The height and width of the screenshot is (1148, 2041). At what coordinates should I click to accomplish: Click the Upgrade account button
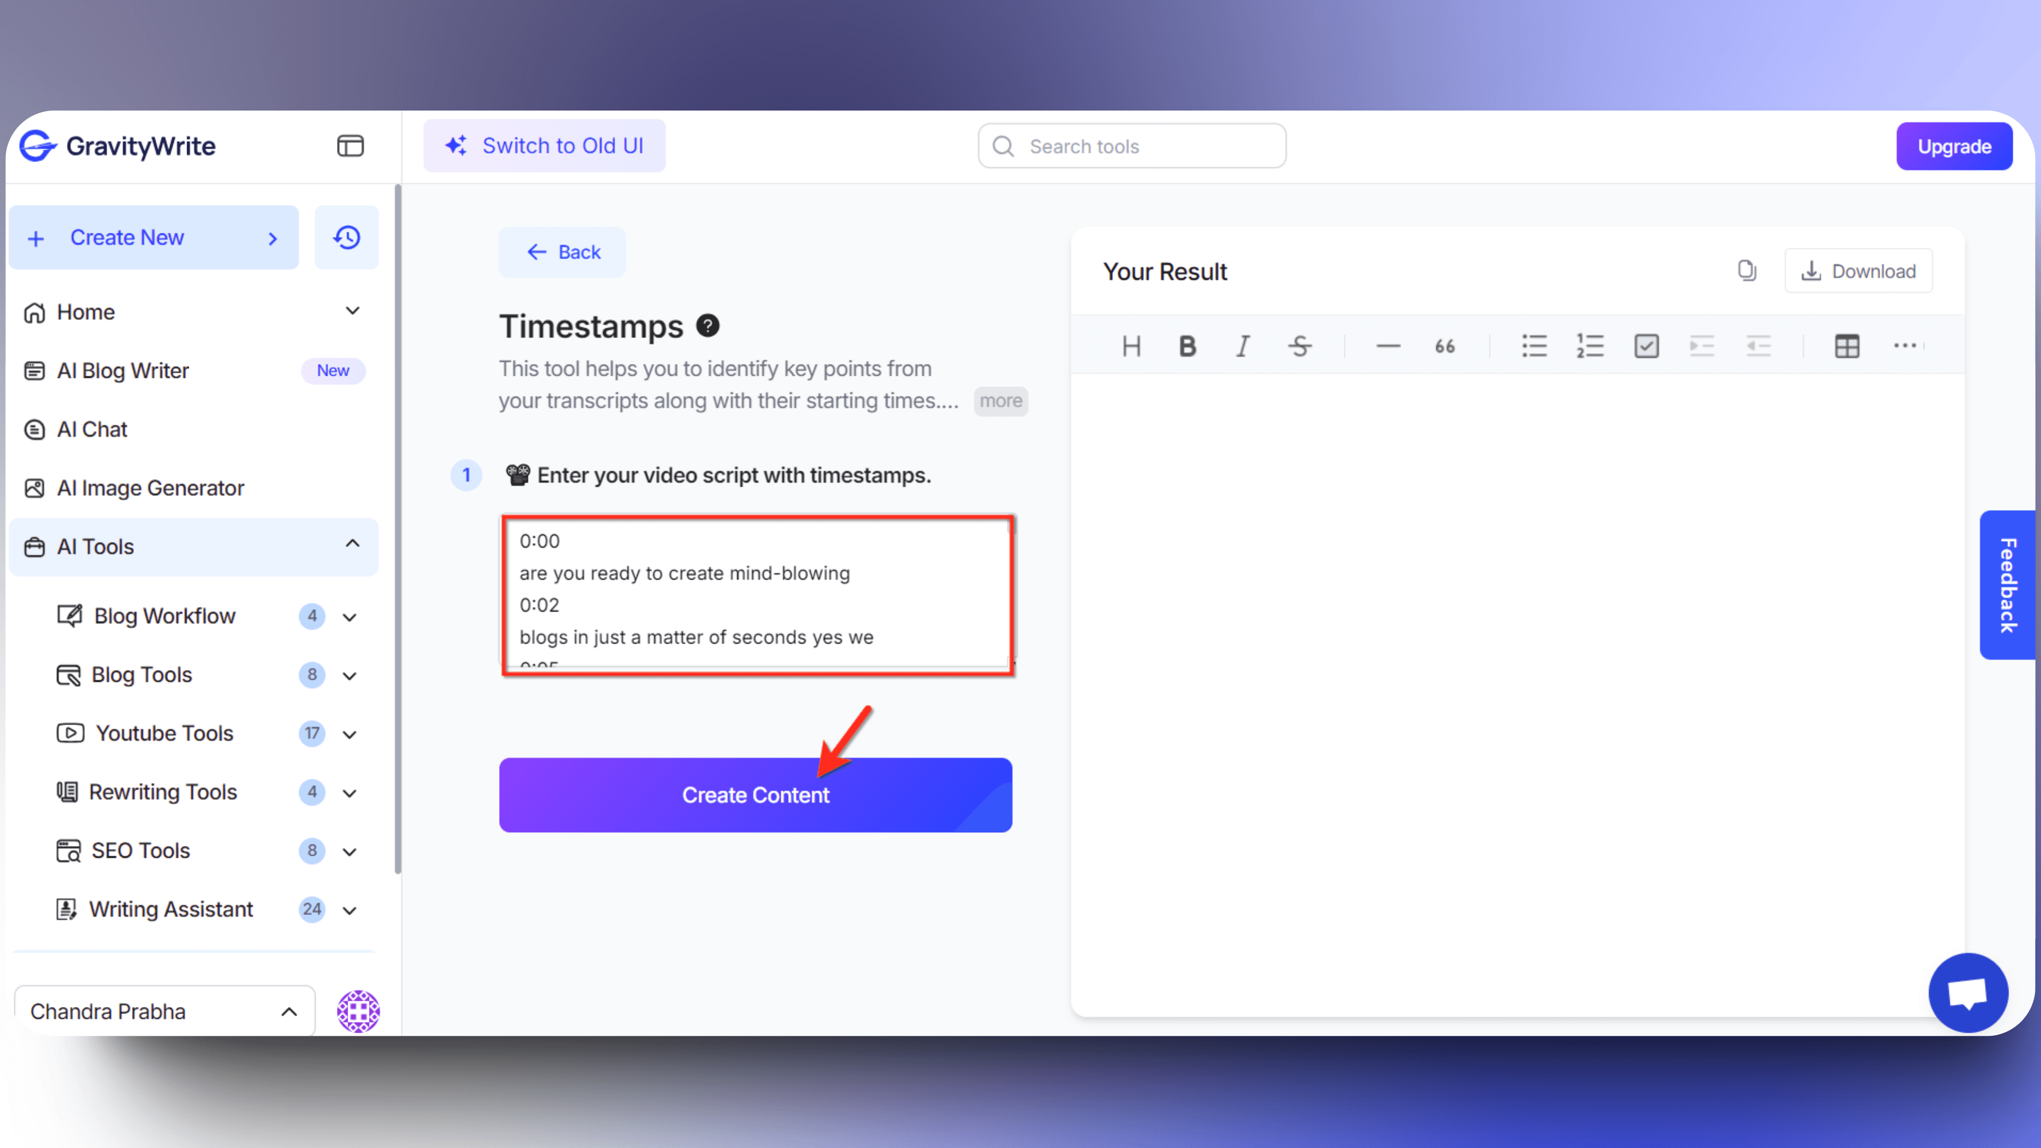point(1954,146)
